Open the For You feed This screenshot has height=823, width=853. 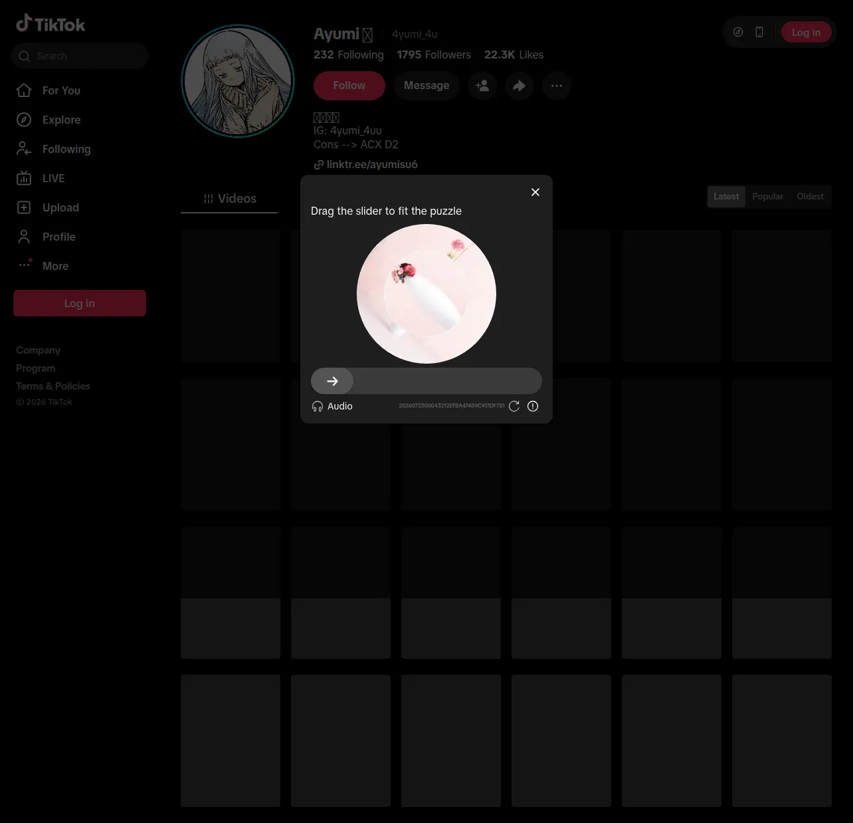pyautogui.click(x=61, y=90)
